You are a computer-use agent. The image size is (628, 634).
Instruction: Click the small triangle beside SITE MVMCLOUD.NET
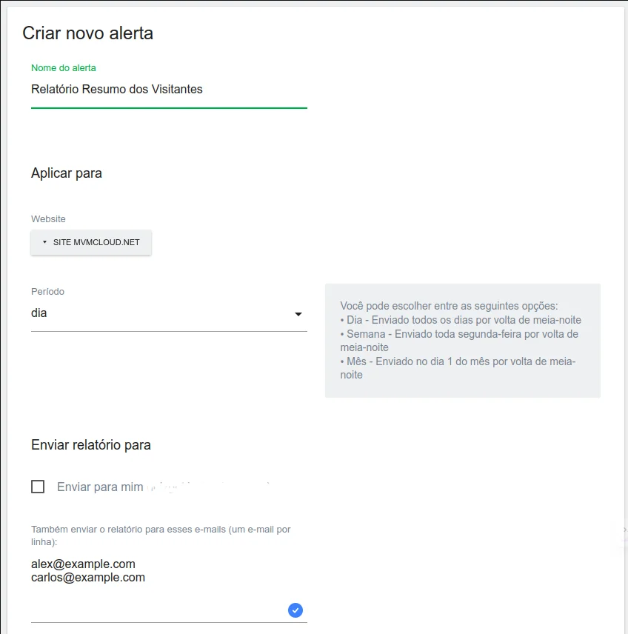44,242
